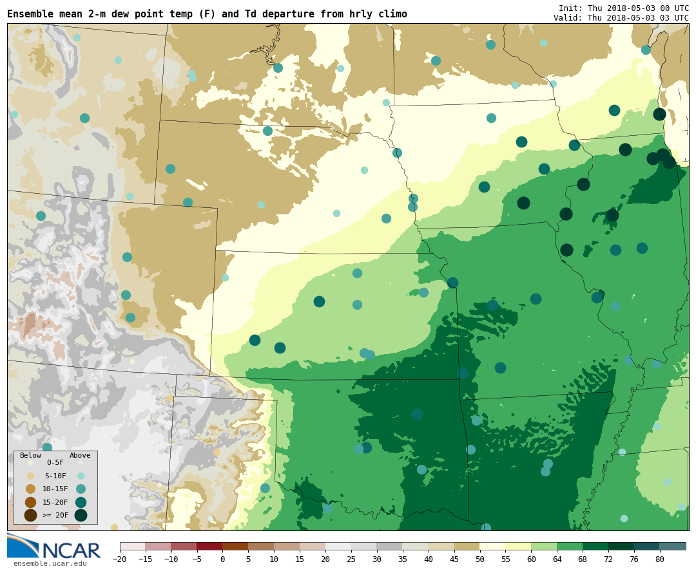Select the Below 10-15F legend circle
This screenshot has width=696, height=571.
click(31, 489)
